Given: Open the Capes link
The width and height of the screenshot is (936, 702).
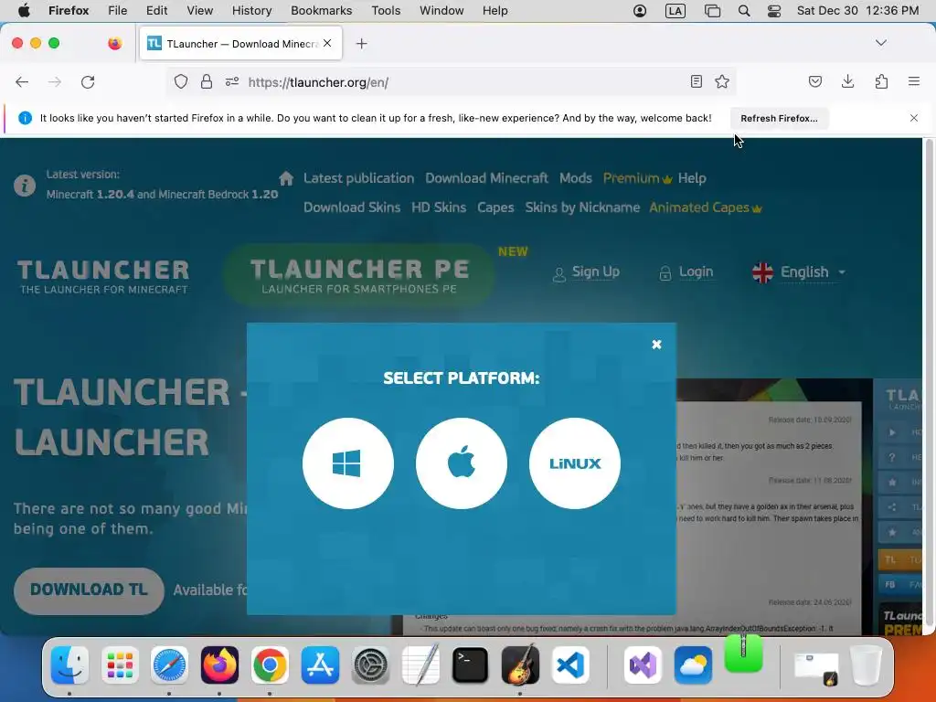Looking at the screenshot, I should [495, 207].
